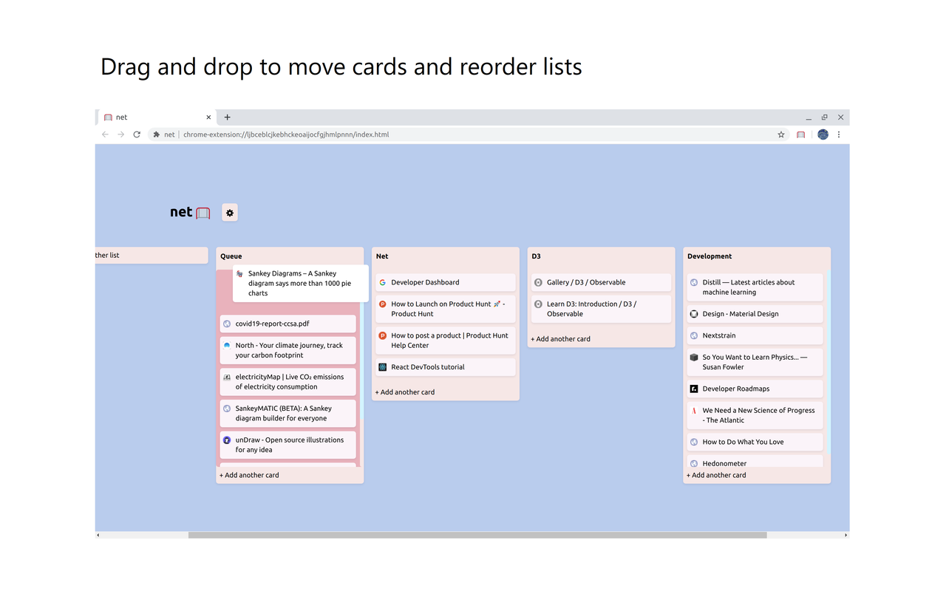The height and width of the screenshot is (591, 946).
Task: Open 'We Need a New Science of Progress' card
Action: (755, 415)
